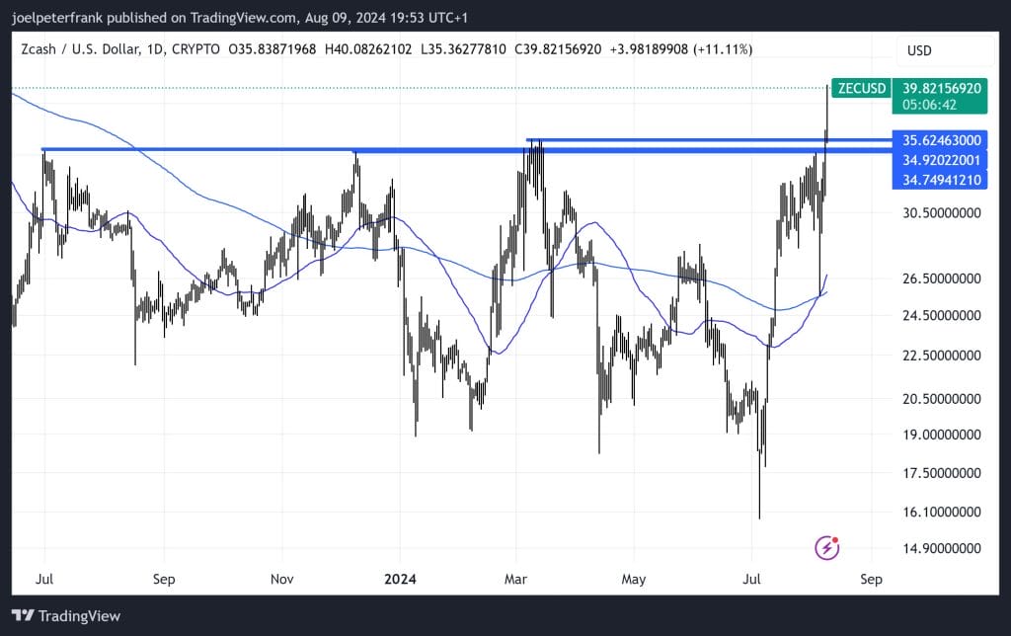Viewport: 1011px width, 636px height.
Task: Click the Nov marker on time axis
Action: pos(283,579)
